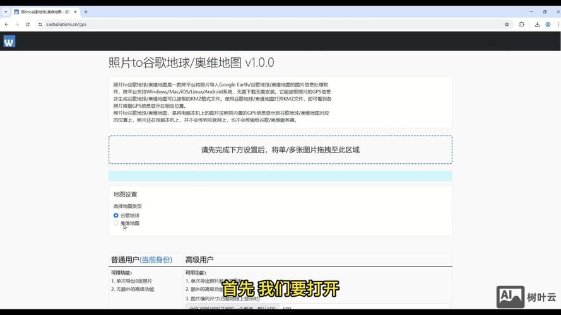This screenshot has height=315, width=561.
Task: Click the 地图设置 section heading
Action: click(125, 194)
